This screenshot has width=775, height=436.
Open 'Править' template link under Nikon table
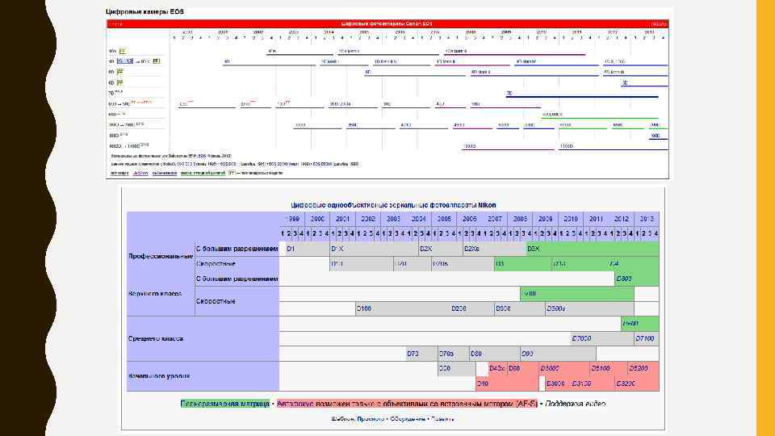pos(443,419)
